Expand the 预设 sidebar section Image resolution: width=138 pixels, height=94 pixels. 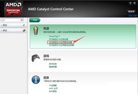14,31
